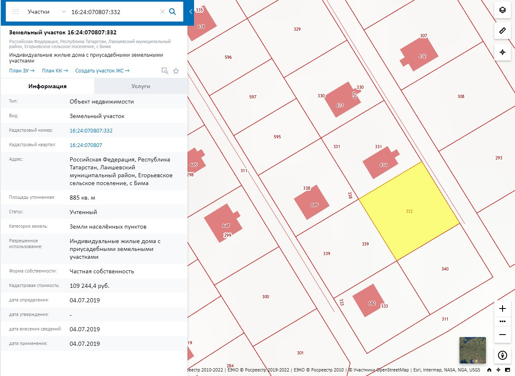Open the Создать участок ЖС link
Image resolution: width=515 pixels, height=376 pixels.
tap(102, 71)
